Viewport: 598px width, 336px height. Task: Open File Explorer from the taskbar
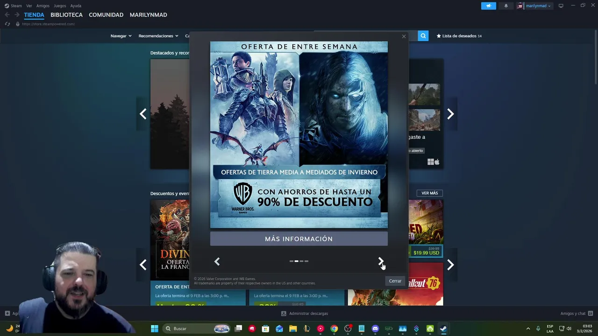click(293, 329)
